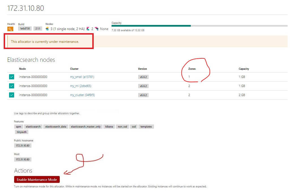Open the my_ml (2dbd65) cluster link
Viewport: 293px width, 195px height.
[81, 86]
